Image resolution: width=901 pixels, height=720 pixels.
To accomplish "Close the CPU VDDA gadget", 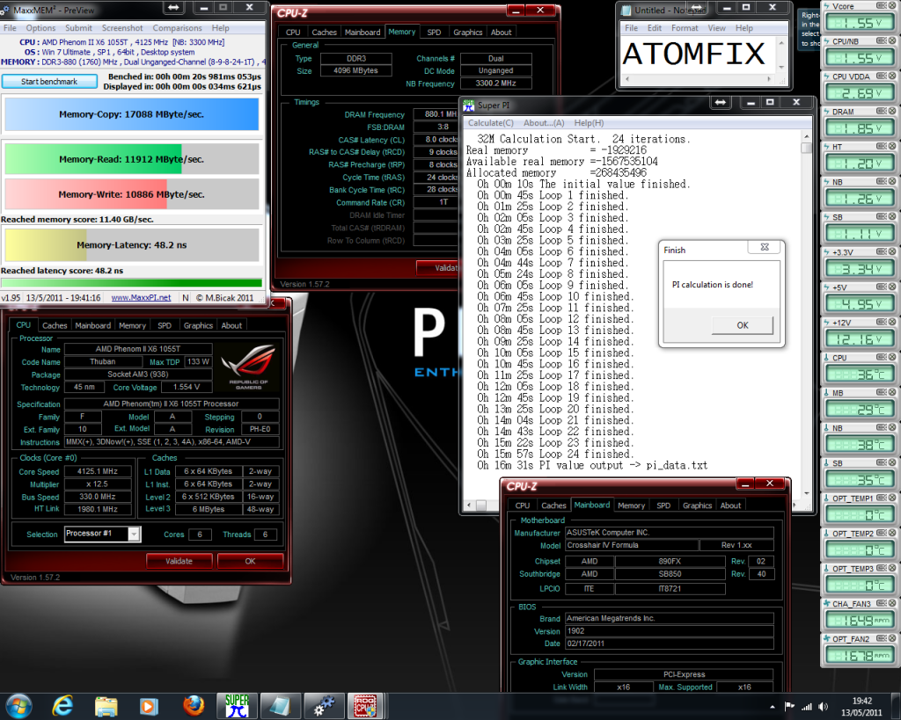I will (892, 76).
